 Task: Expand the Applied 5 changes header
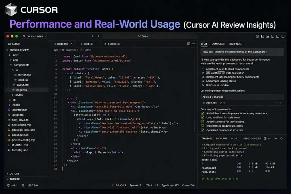pyautogui.click(x=242, y=97)
